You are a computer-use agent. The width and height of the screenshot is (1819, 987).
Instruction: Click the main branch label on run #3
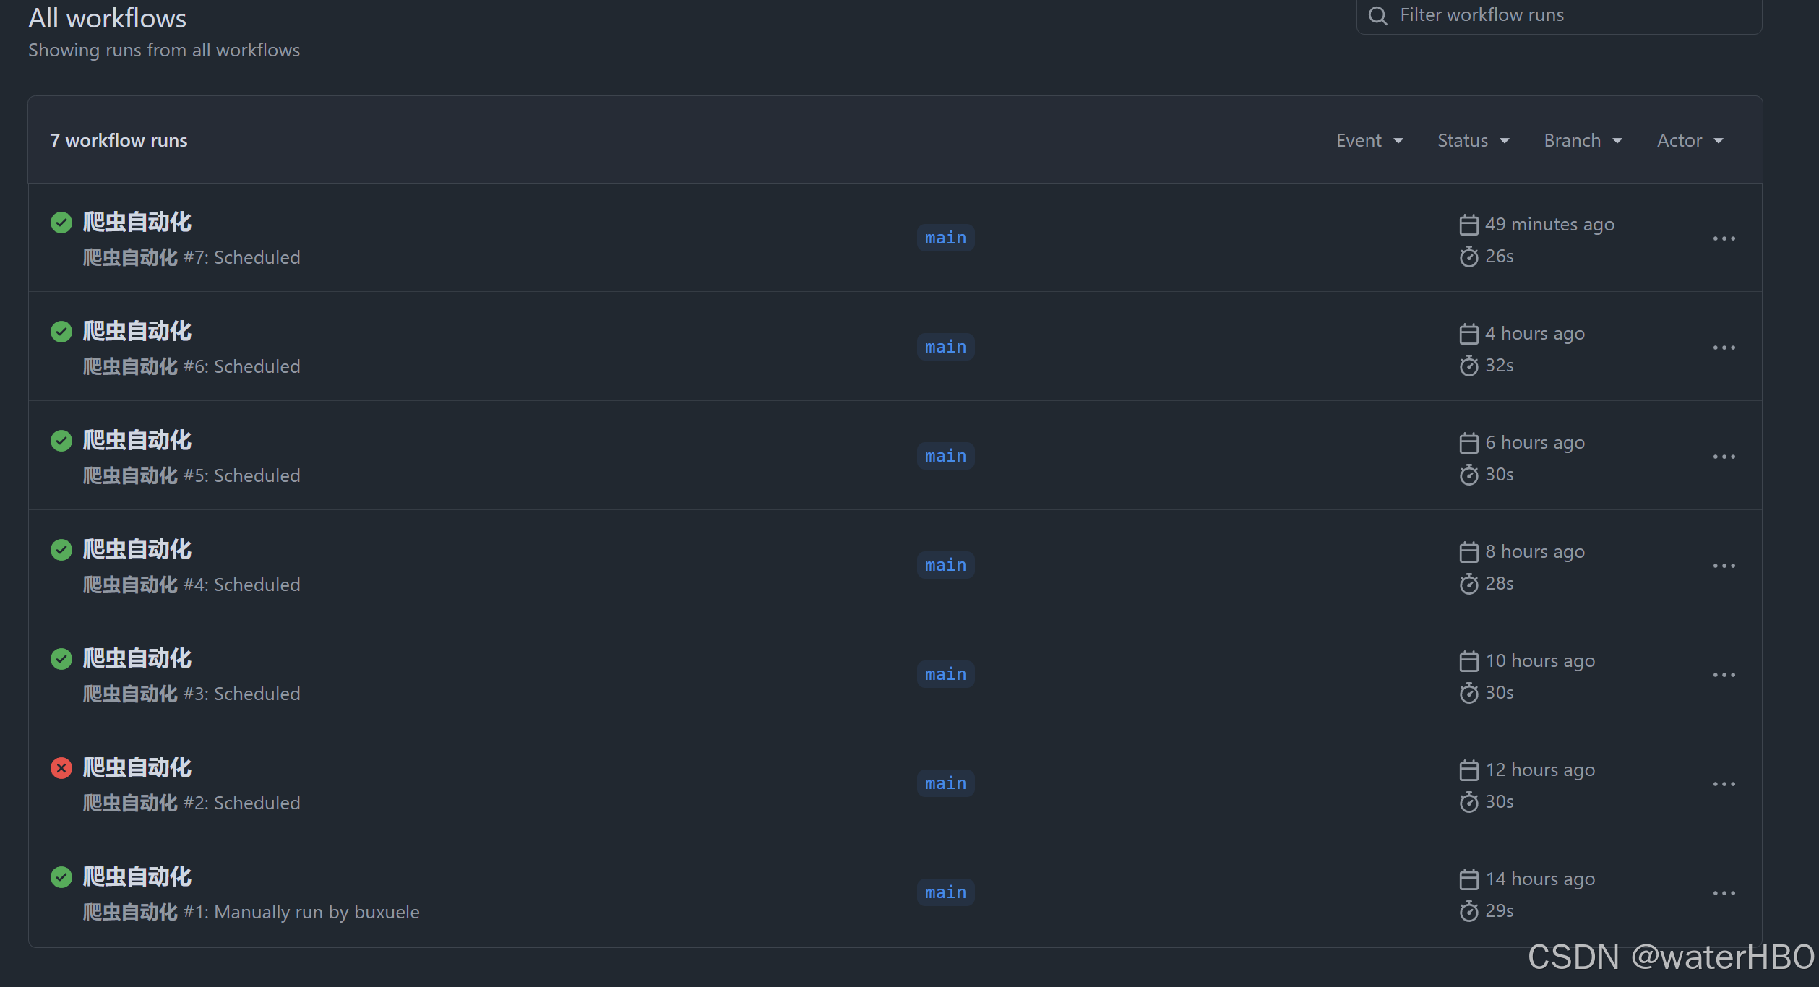click(x=945, y=674)
